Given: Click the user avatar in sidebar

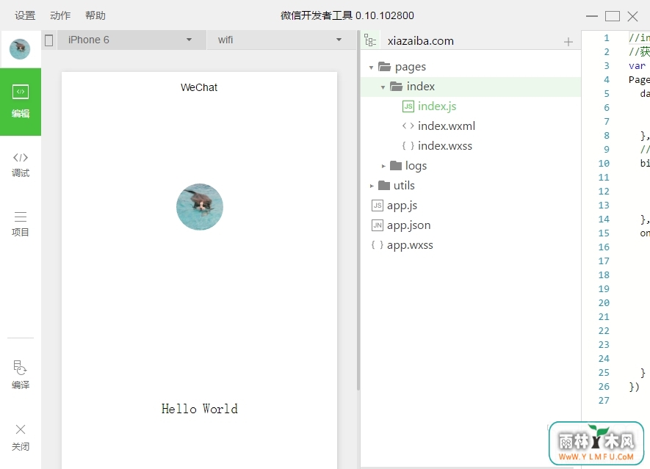Looking at the screenshot, I should (20, 49).
